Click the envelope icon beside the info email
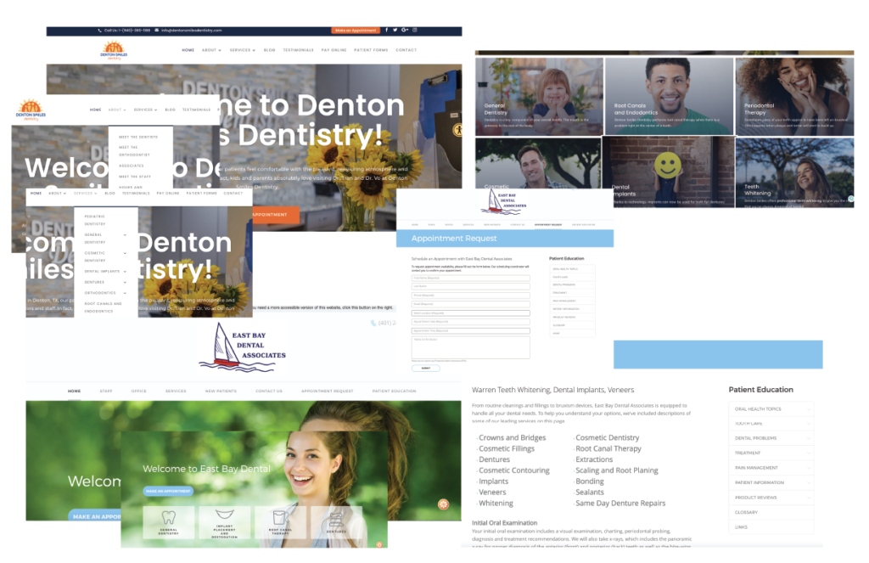The image size is (869, 563). [x=157, y=31]
